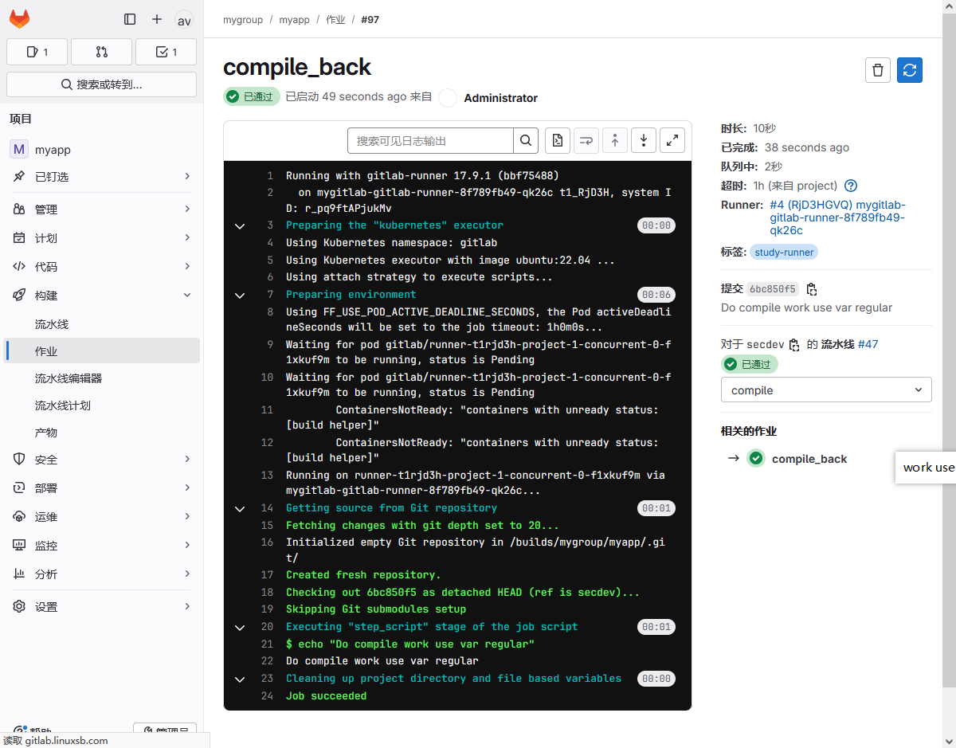
Task: Open the Administrator user link
Action: [500, 98]
